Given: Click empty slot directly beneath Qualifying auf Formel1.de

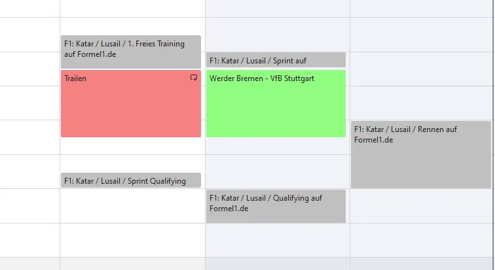Looking at the screenshot, I should click(276, 241).
